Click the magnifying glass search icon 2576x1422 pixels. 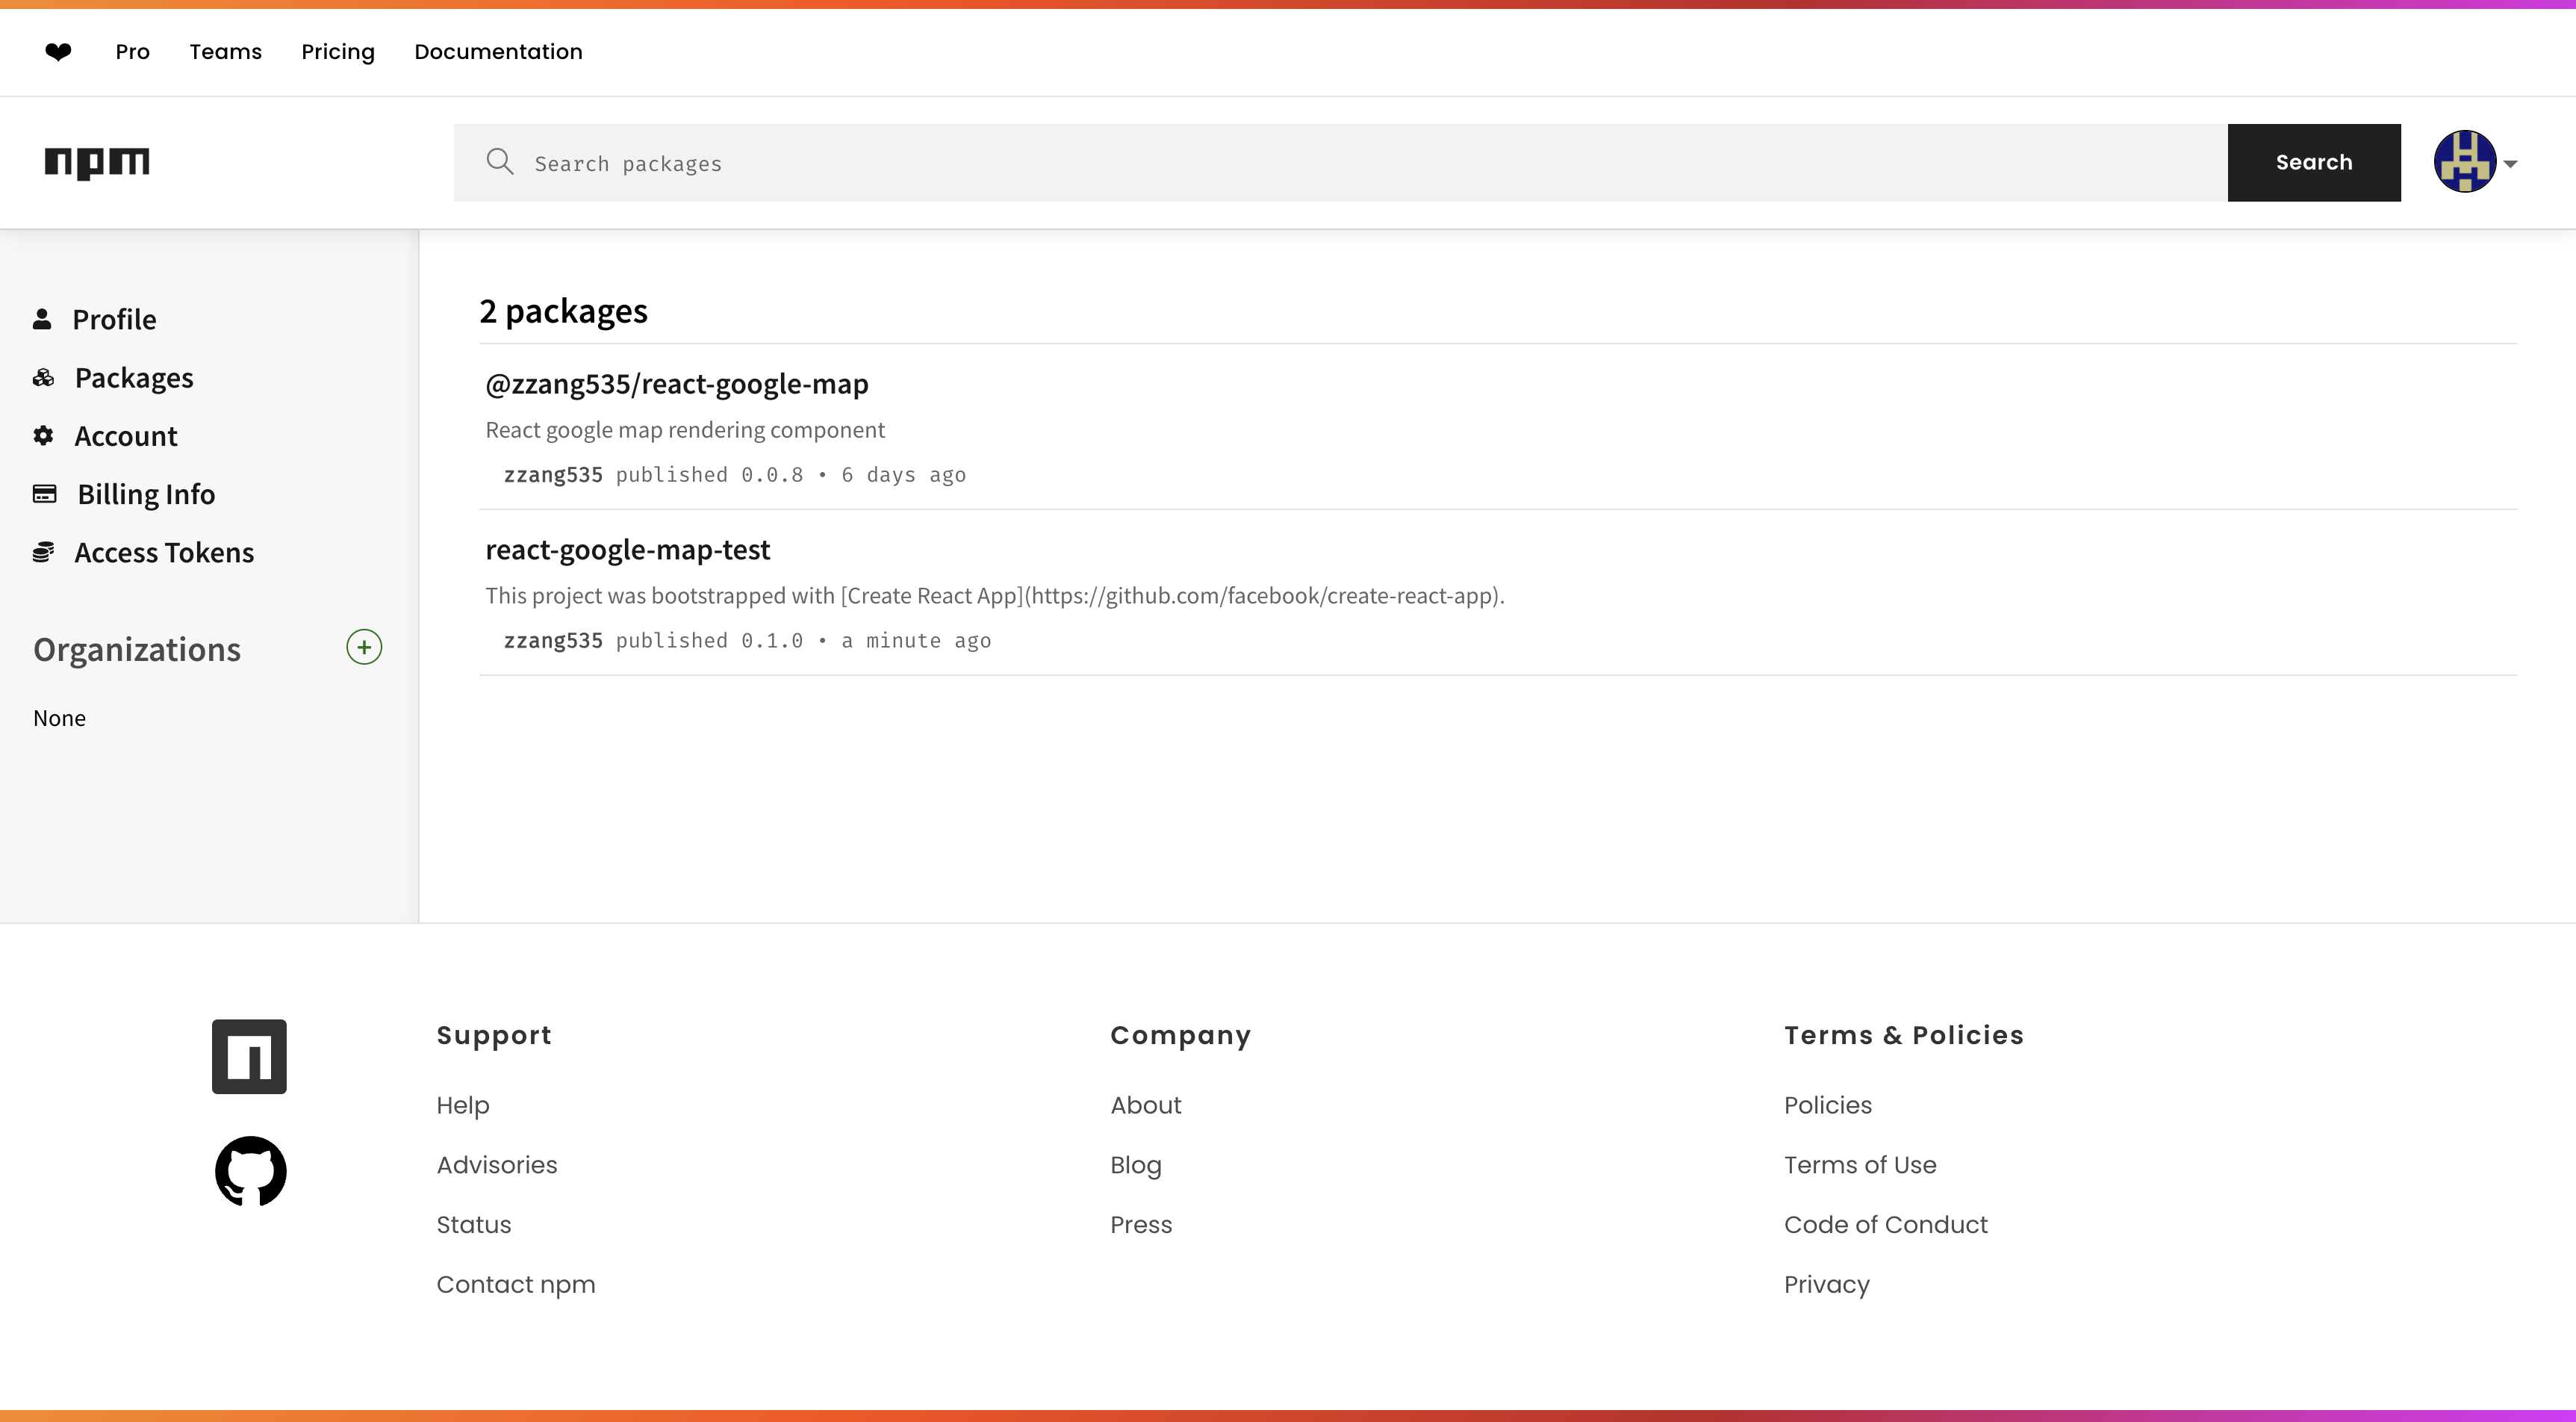click(499, 162)
